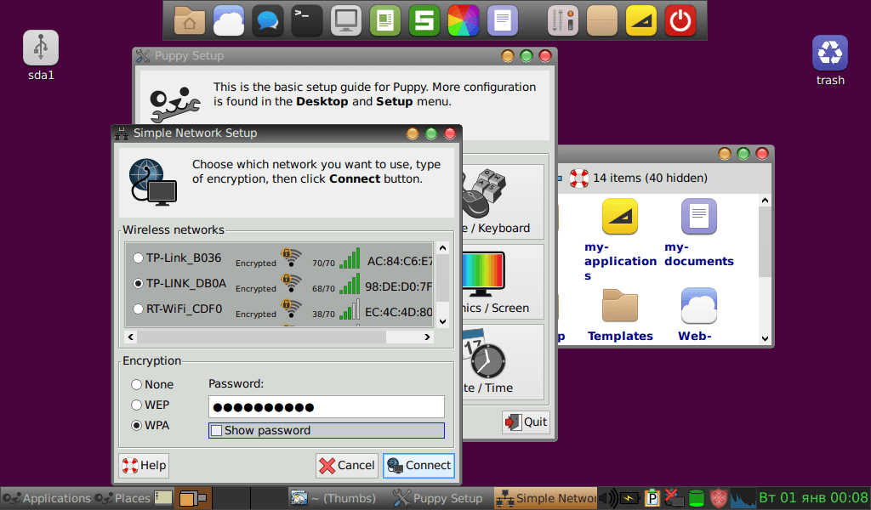Select RT-WiFi_CDF0 network radio button
Viewport: 871px width, 510px height.
point(138,309)
